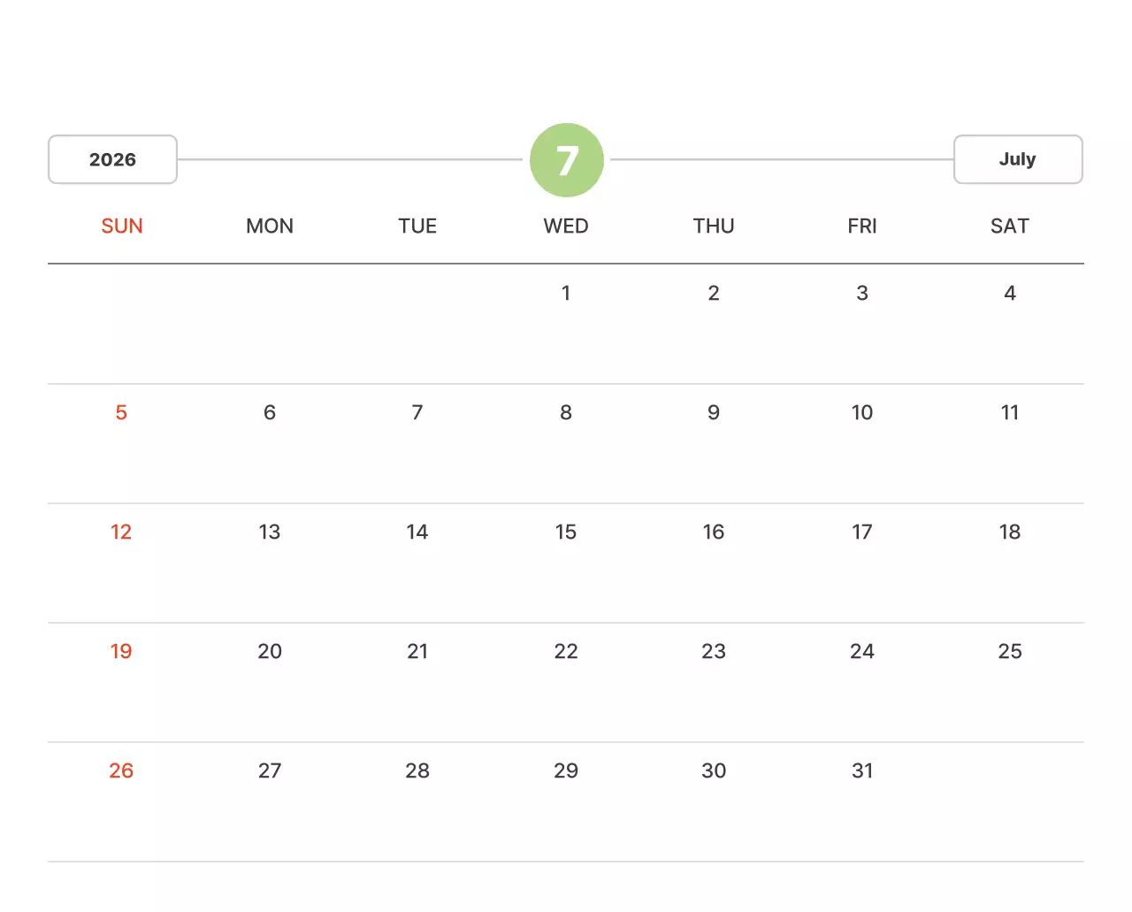Pick Tuesday the 28th
The width and height of the screenshot is (1132, 912).
(x=417, y=771)
